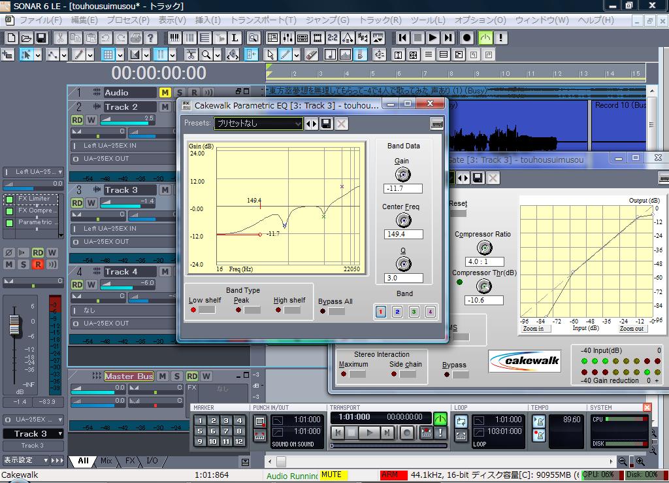Screen dimensions: 669x483
Task: Delete EQ preset with X icon
Action: click(341, 124)
